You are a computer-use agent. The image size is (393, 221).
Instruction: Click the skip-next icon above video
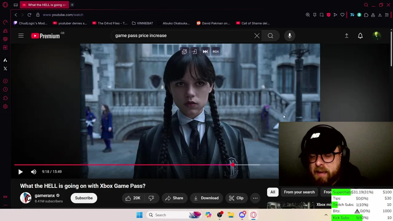pos(205,52)
